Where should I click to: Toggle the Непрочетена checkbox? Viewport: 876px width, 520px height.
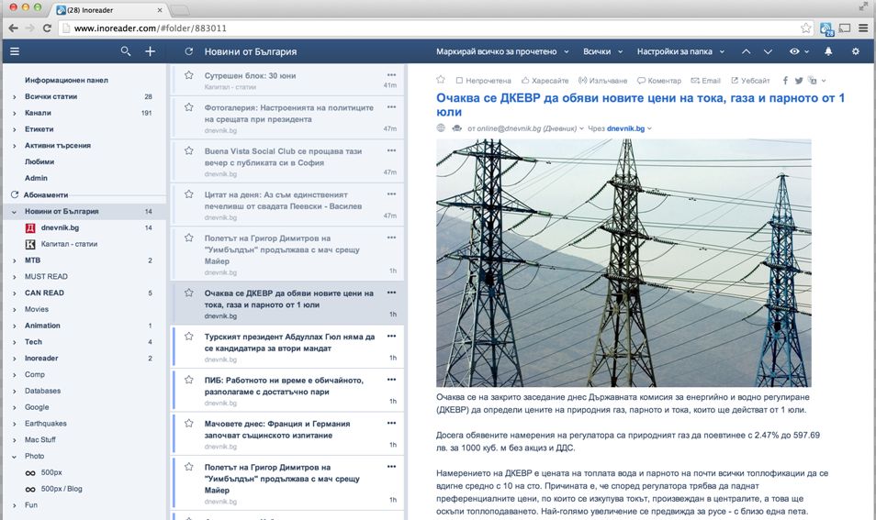[x=460, y=81]
